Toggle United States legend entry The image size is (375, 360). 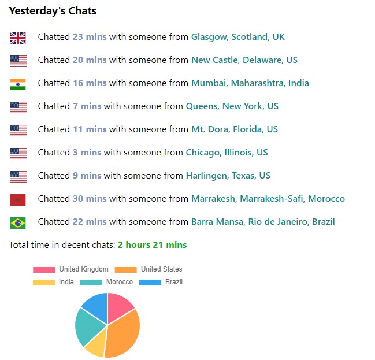click(149, 269)
